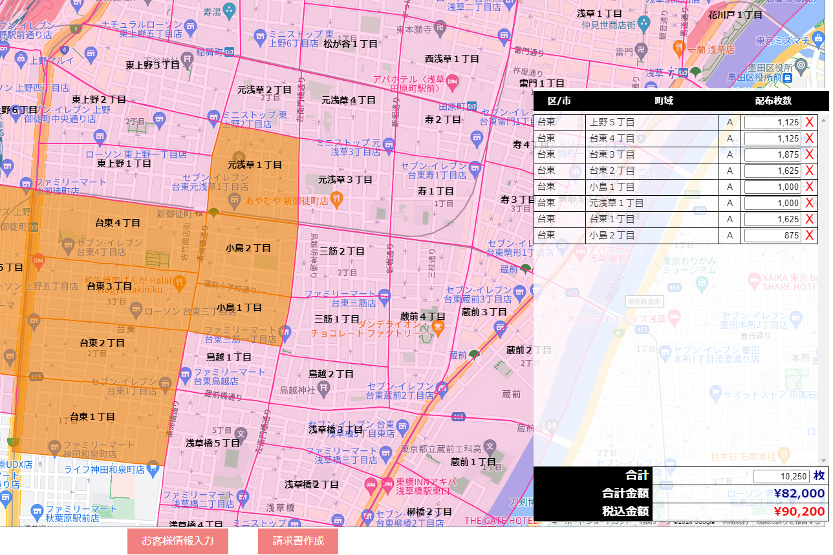Click the 田原町 station icon
This screenshot has height=555, width=833.
tap(473, 106)
